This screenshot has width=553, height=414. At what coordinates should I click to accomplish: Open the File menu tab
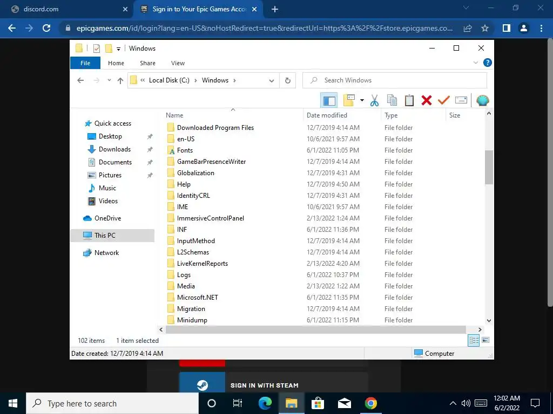pos(85,63)
